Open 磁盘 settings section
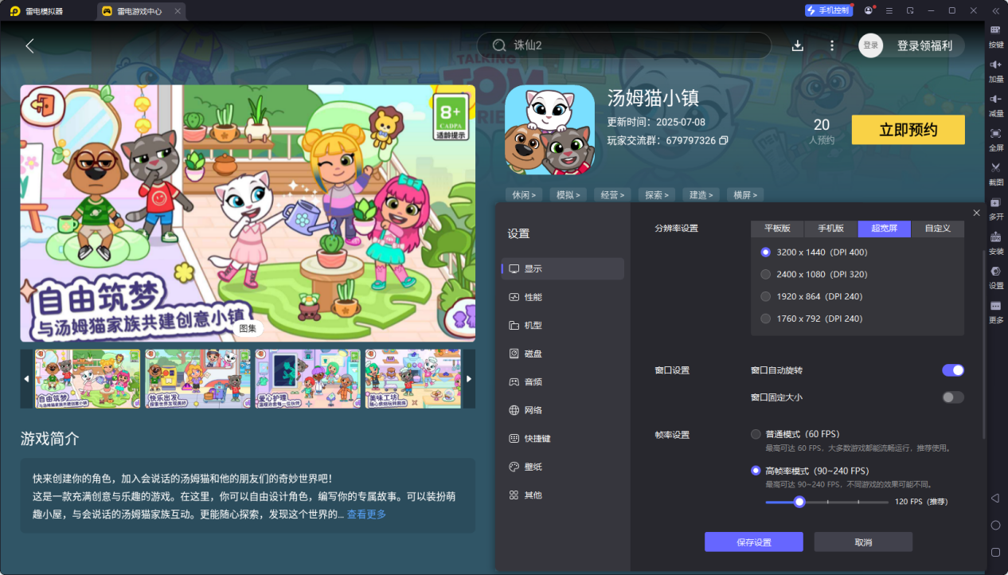 point(562,354)
